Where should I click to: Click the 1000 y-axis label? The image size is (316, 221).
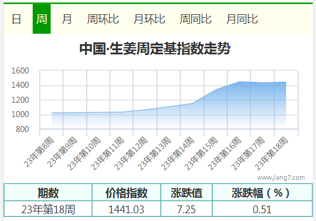point(20,115)
